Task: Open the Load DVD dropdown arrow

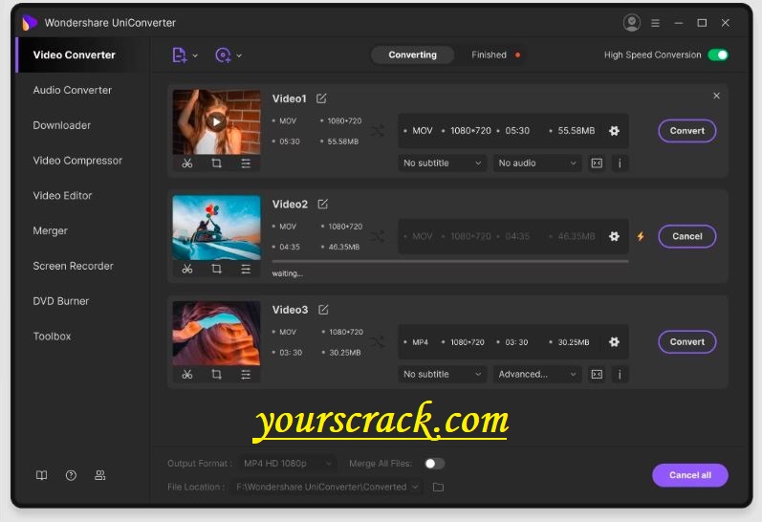Action: [x=239, y=55]
